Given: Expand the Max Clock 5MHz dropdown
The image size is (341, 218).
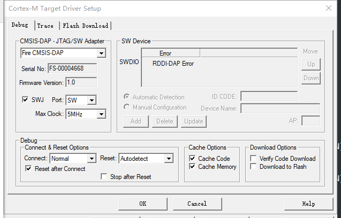Looking at the screenshot, I should tap(101, 114).
